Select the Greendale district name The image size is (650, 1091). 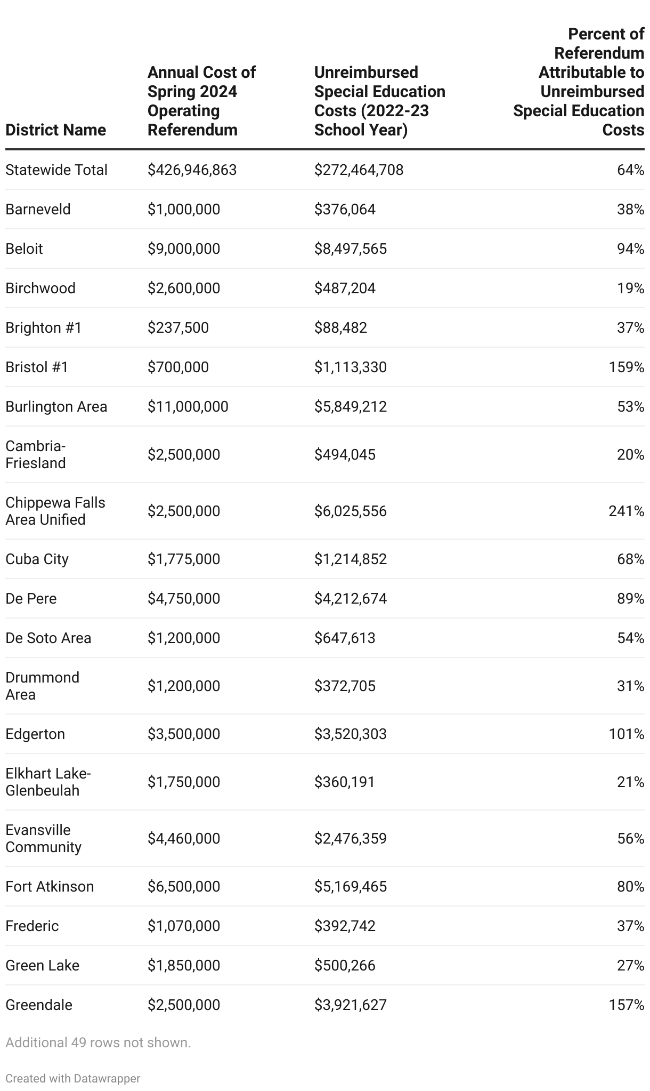click(x=39, y=1005)
